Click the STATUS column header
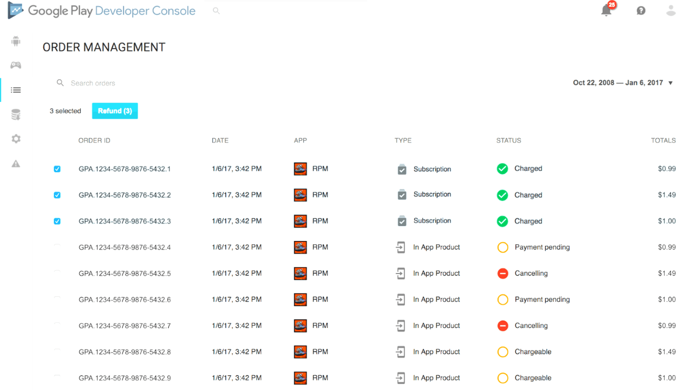 [x=508, y=140]
